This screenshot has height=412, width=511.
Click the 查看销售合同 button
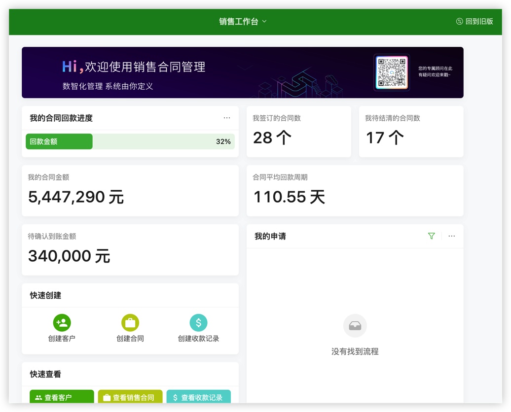tap(130, 396)
